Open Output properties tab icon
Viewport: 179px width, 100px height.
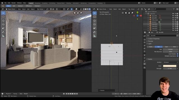click(145, 42)
